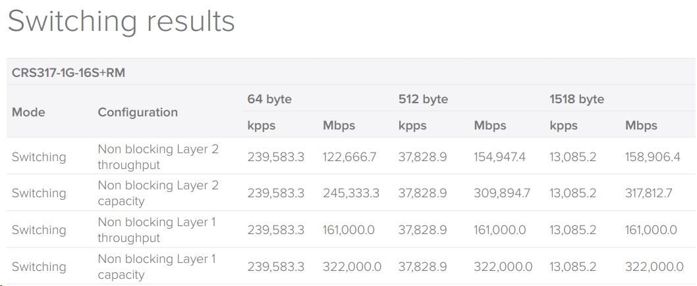This screenshot has height=286, width=697.
Task: Click the 122,666.7 Mbps value
Action: tap(349, 157)
